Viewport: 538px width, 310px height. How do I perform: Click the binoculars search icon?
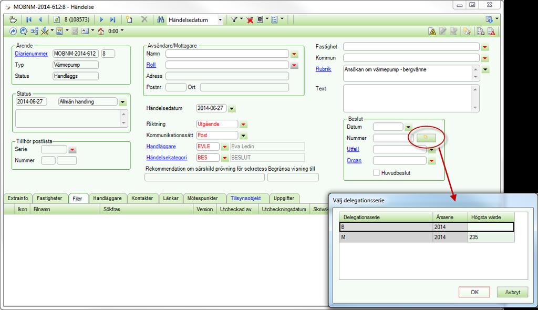160,19
